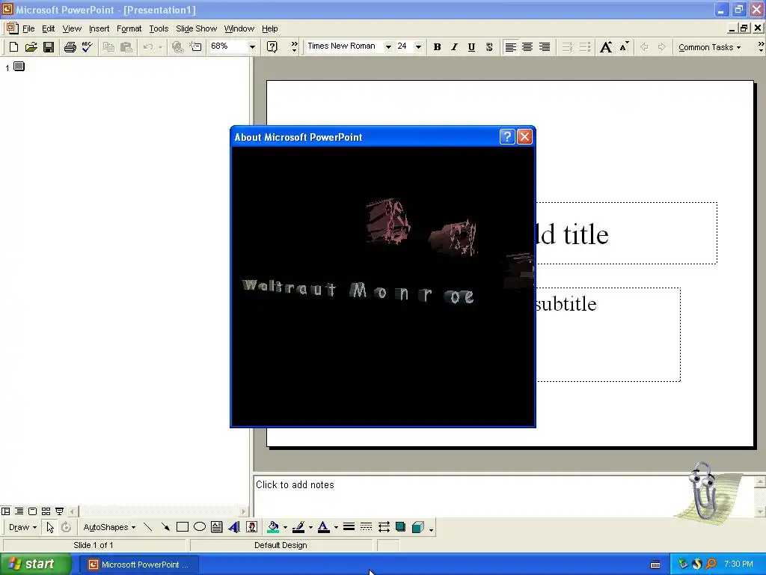The width and height of the screenshot is (766, 575).
Task: Open the Fill Color dropdown arrow
Action: 285,527
